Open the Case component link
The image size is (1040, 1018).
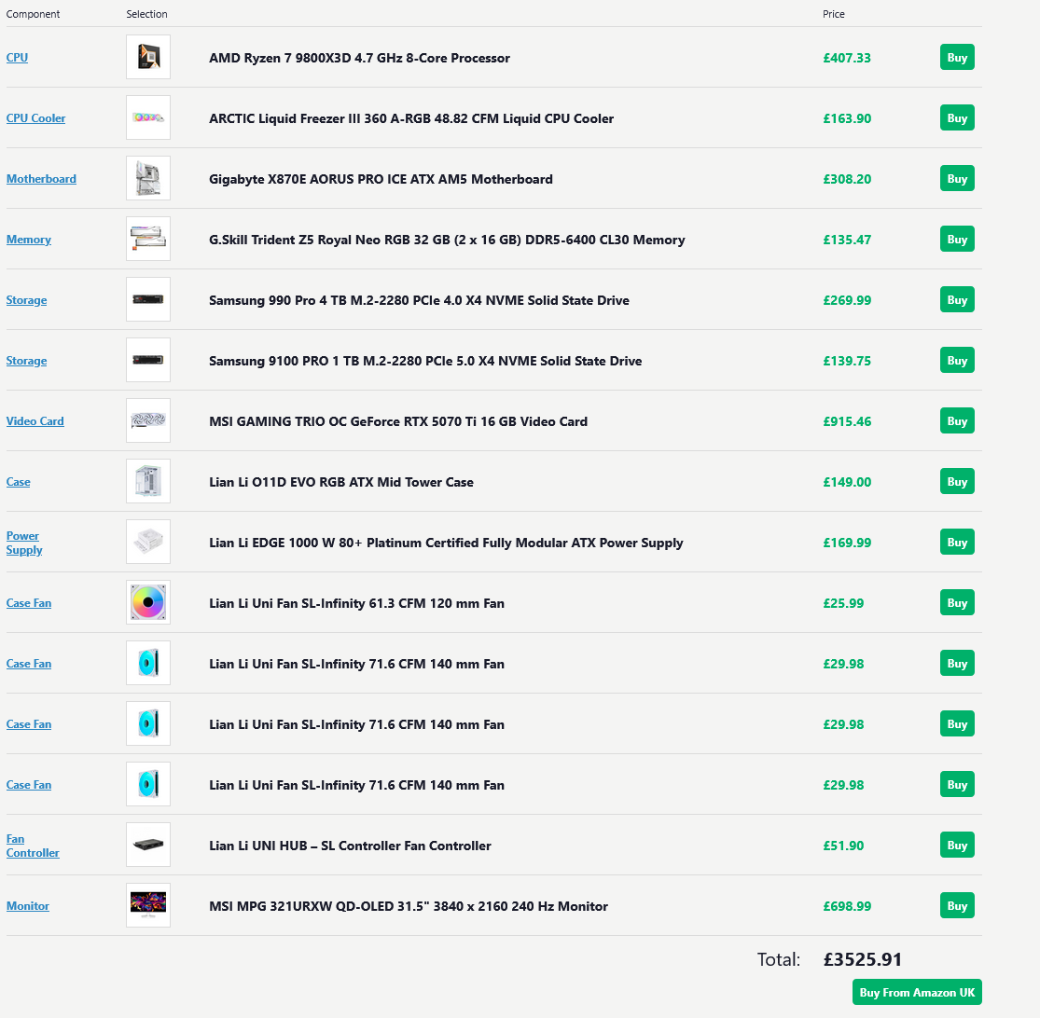[18, 482]
